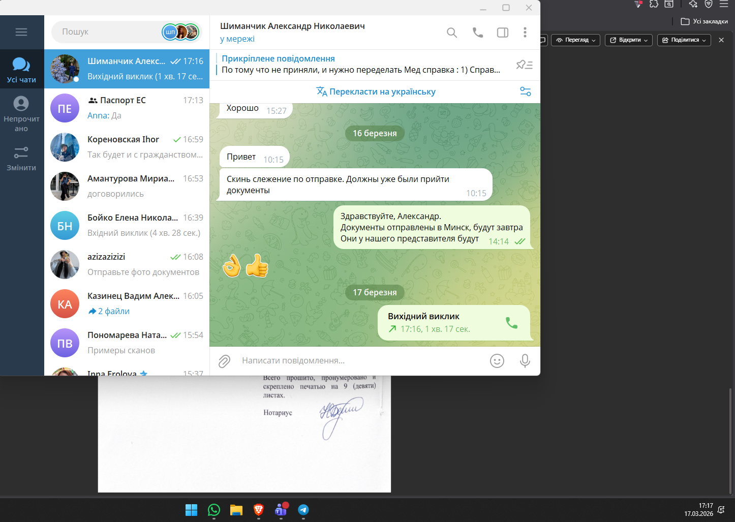Viewport: 735px width, 522px height.
Task: Open the Змінити folders editor
Action: point(21,159)
